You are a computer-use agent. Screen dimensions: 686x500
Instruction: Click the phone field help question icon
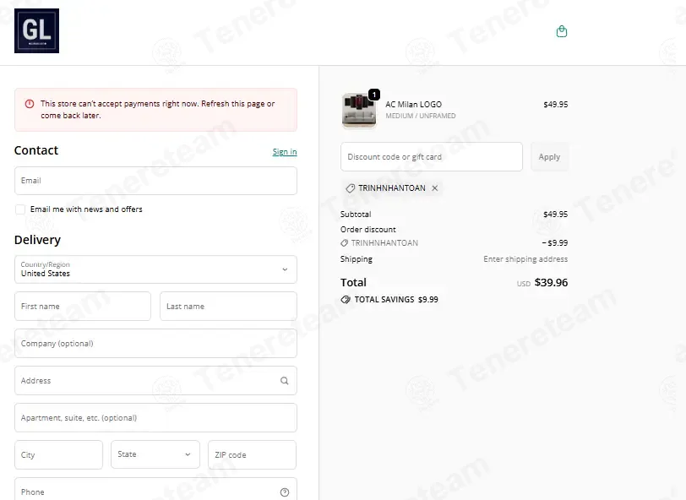(x=285, y=492)
